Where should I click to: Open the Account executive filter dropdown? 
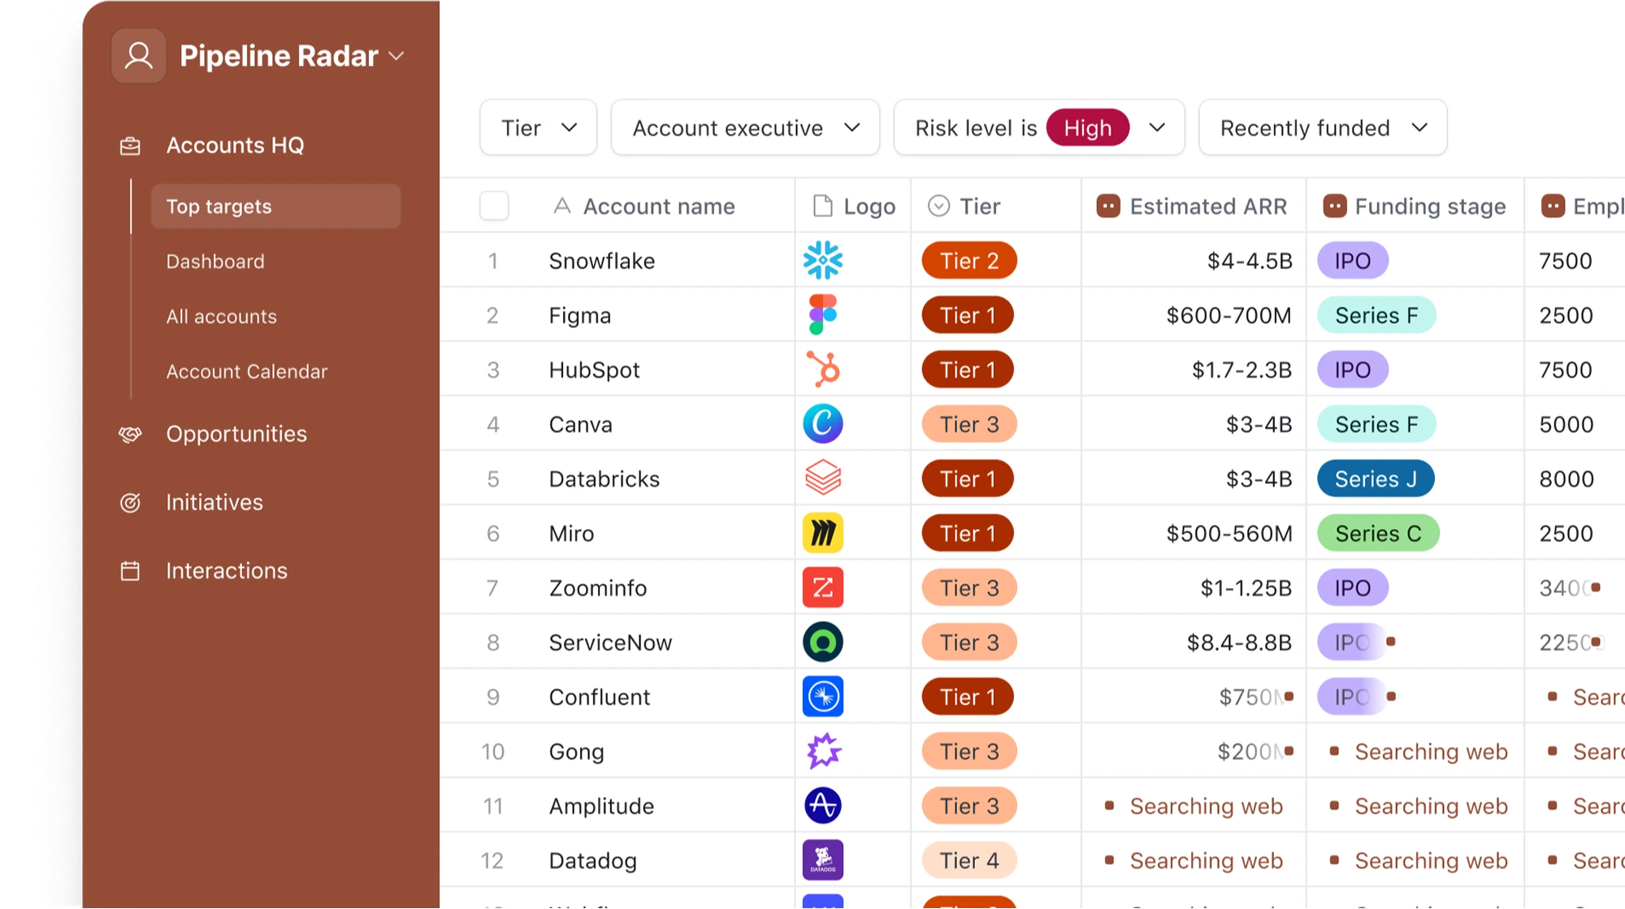pos(745,128)
